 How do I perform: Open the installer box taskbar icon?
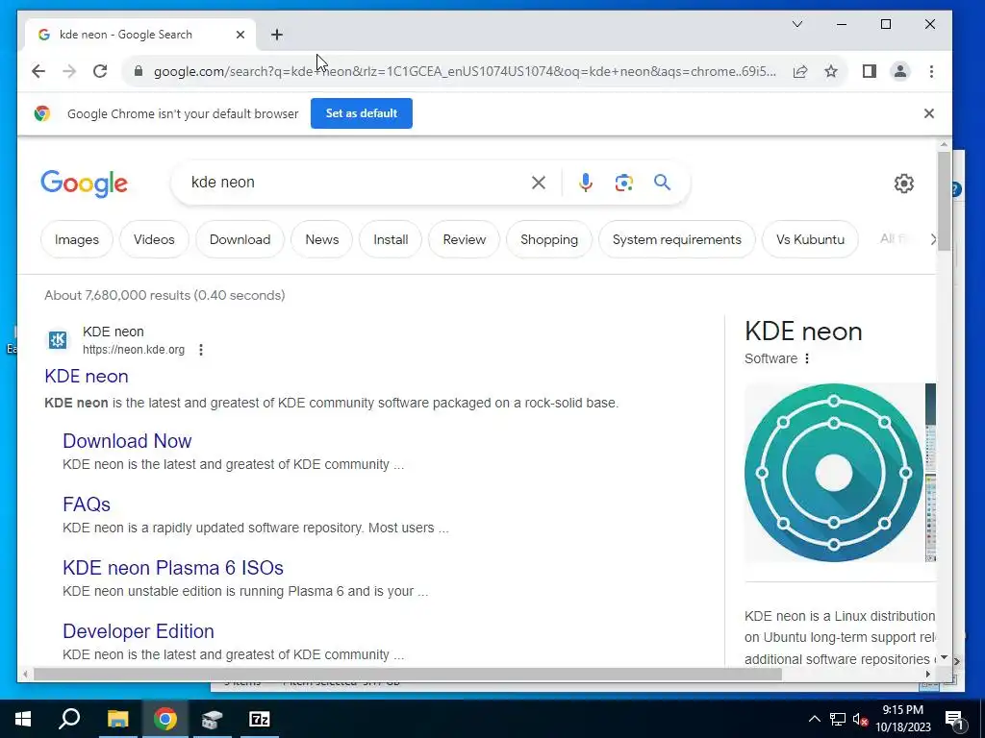(213, 719)
